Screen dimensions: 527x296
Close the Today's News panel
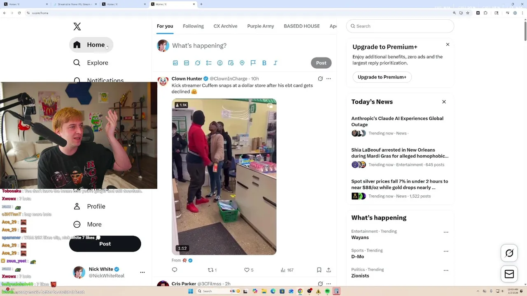444,102
